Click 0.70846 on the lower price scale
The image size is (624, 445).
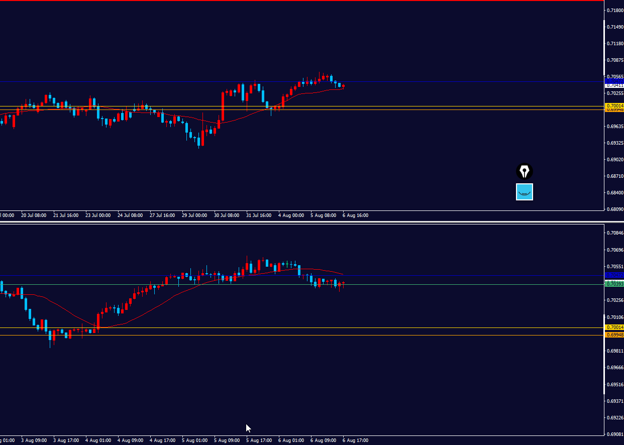tap(615, 233)
